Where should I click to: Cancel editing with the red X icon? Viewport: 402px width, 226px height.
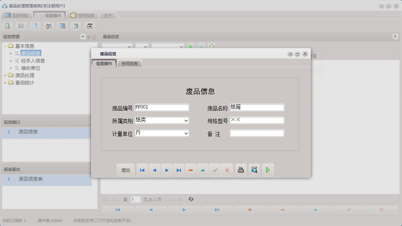click(227, 170)
